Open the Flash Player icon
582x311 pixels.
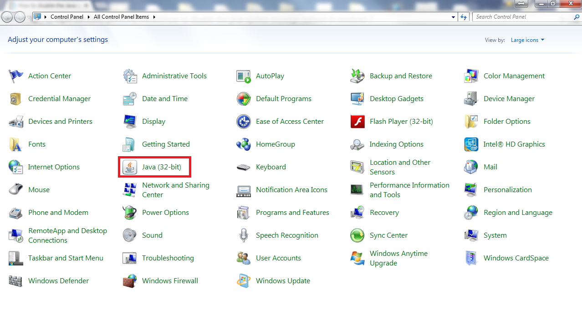point(357,122)
